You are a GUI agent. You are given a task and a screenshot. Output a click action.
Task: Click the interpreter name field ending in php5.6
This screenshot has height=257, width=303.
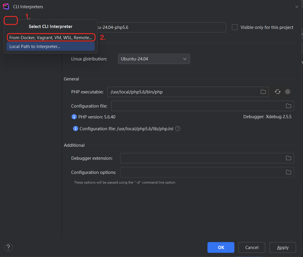(162, 27)
